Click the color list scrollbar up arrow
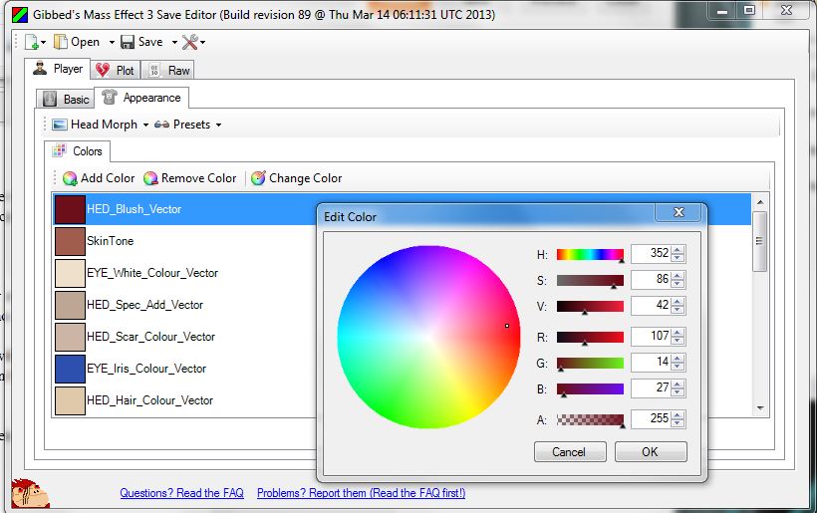Viewport: 817px width, 513px height. (760, 202)
